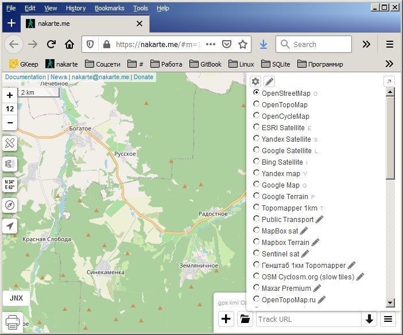Edit the MapBox sat layer pencil

coord(304,231)
